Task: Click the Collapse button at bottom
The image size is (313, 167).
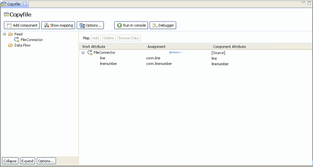Action: (10, 161)
